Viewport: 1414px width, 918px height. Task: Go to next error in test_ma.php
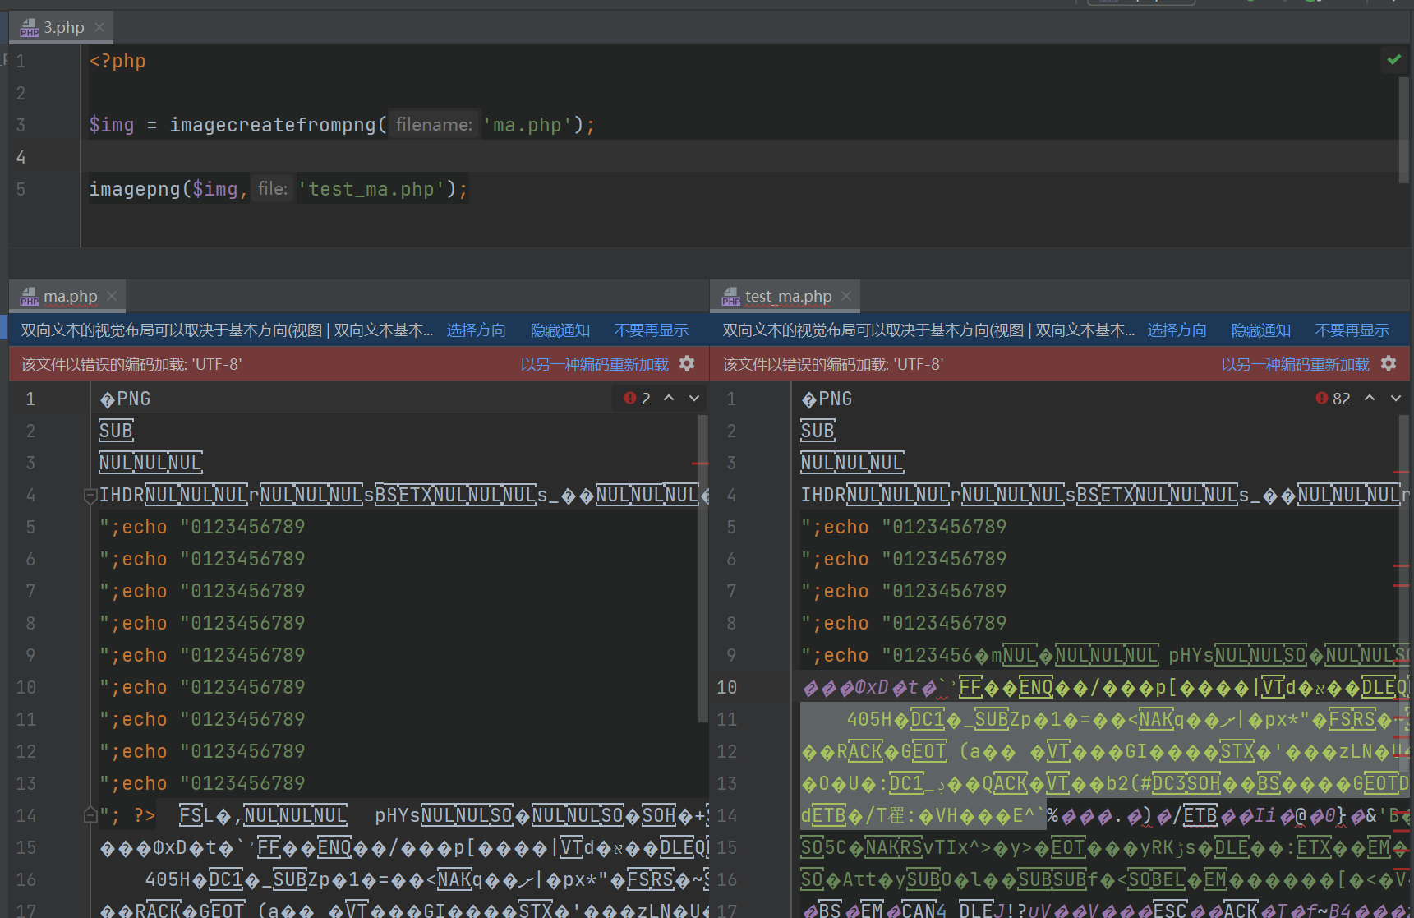click(x=1396, y=399)
